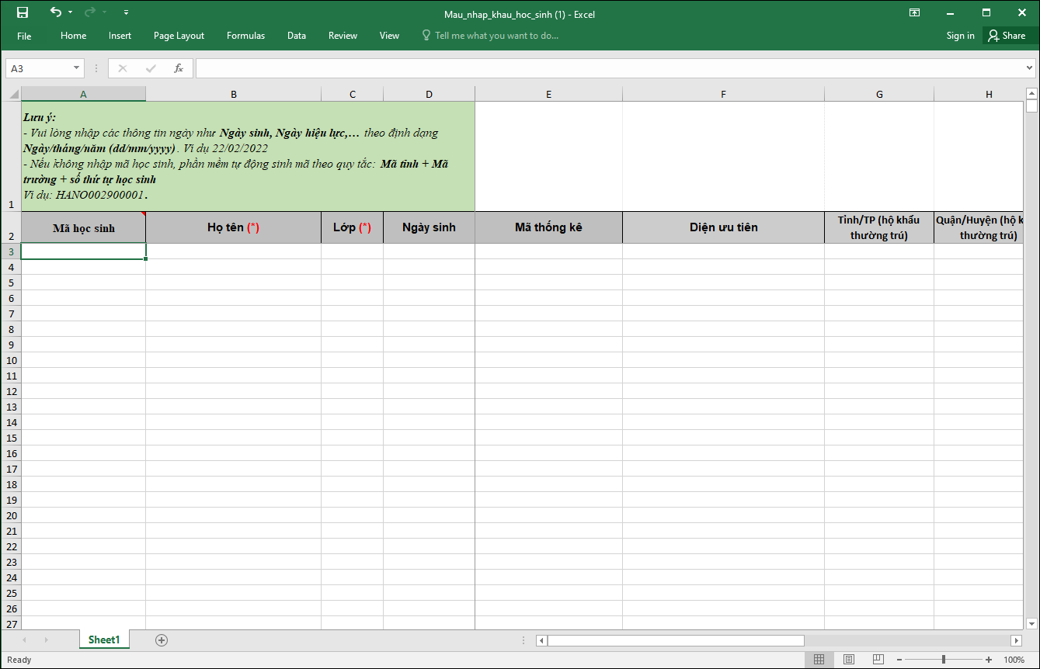
Task: Click the 'Tỉnh/TP (hộ khẩu thường trú)' cell
Action: (879, 227)
